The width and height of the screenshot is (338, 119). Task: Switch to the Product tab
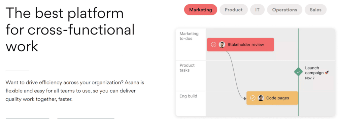point(233,10)
